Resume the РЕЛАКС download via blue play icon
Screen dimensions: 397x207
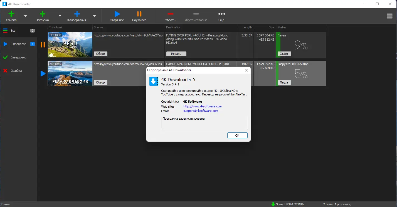point(43,73)
